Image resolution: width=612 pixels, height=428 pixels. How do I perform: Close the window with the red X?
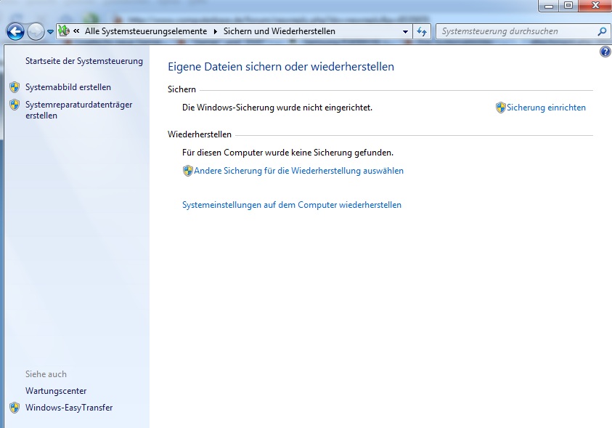click(x=595, y=6)
